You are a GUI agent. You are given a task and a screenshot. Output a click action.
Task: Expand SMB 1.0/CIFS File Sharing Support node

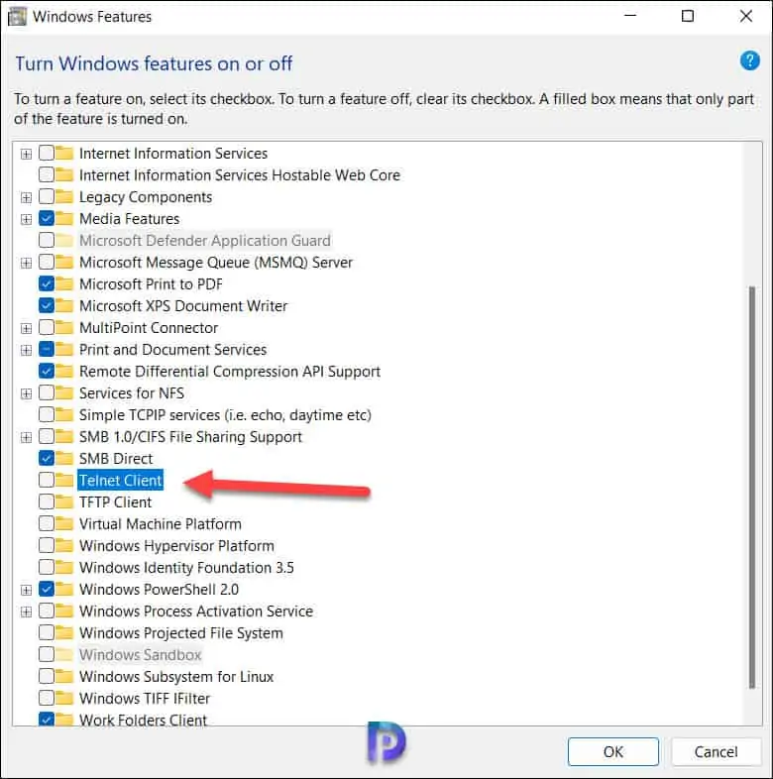27,437
